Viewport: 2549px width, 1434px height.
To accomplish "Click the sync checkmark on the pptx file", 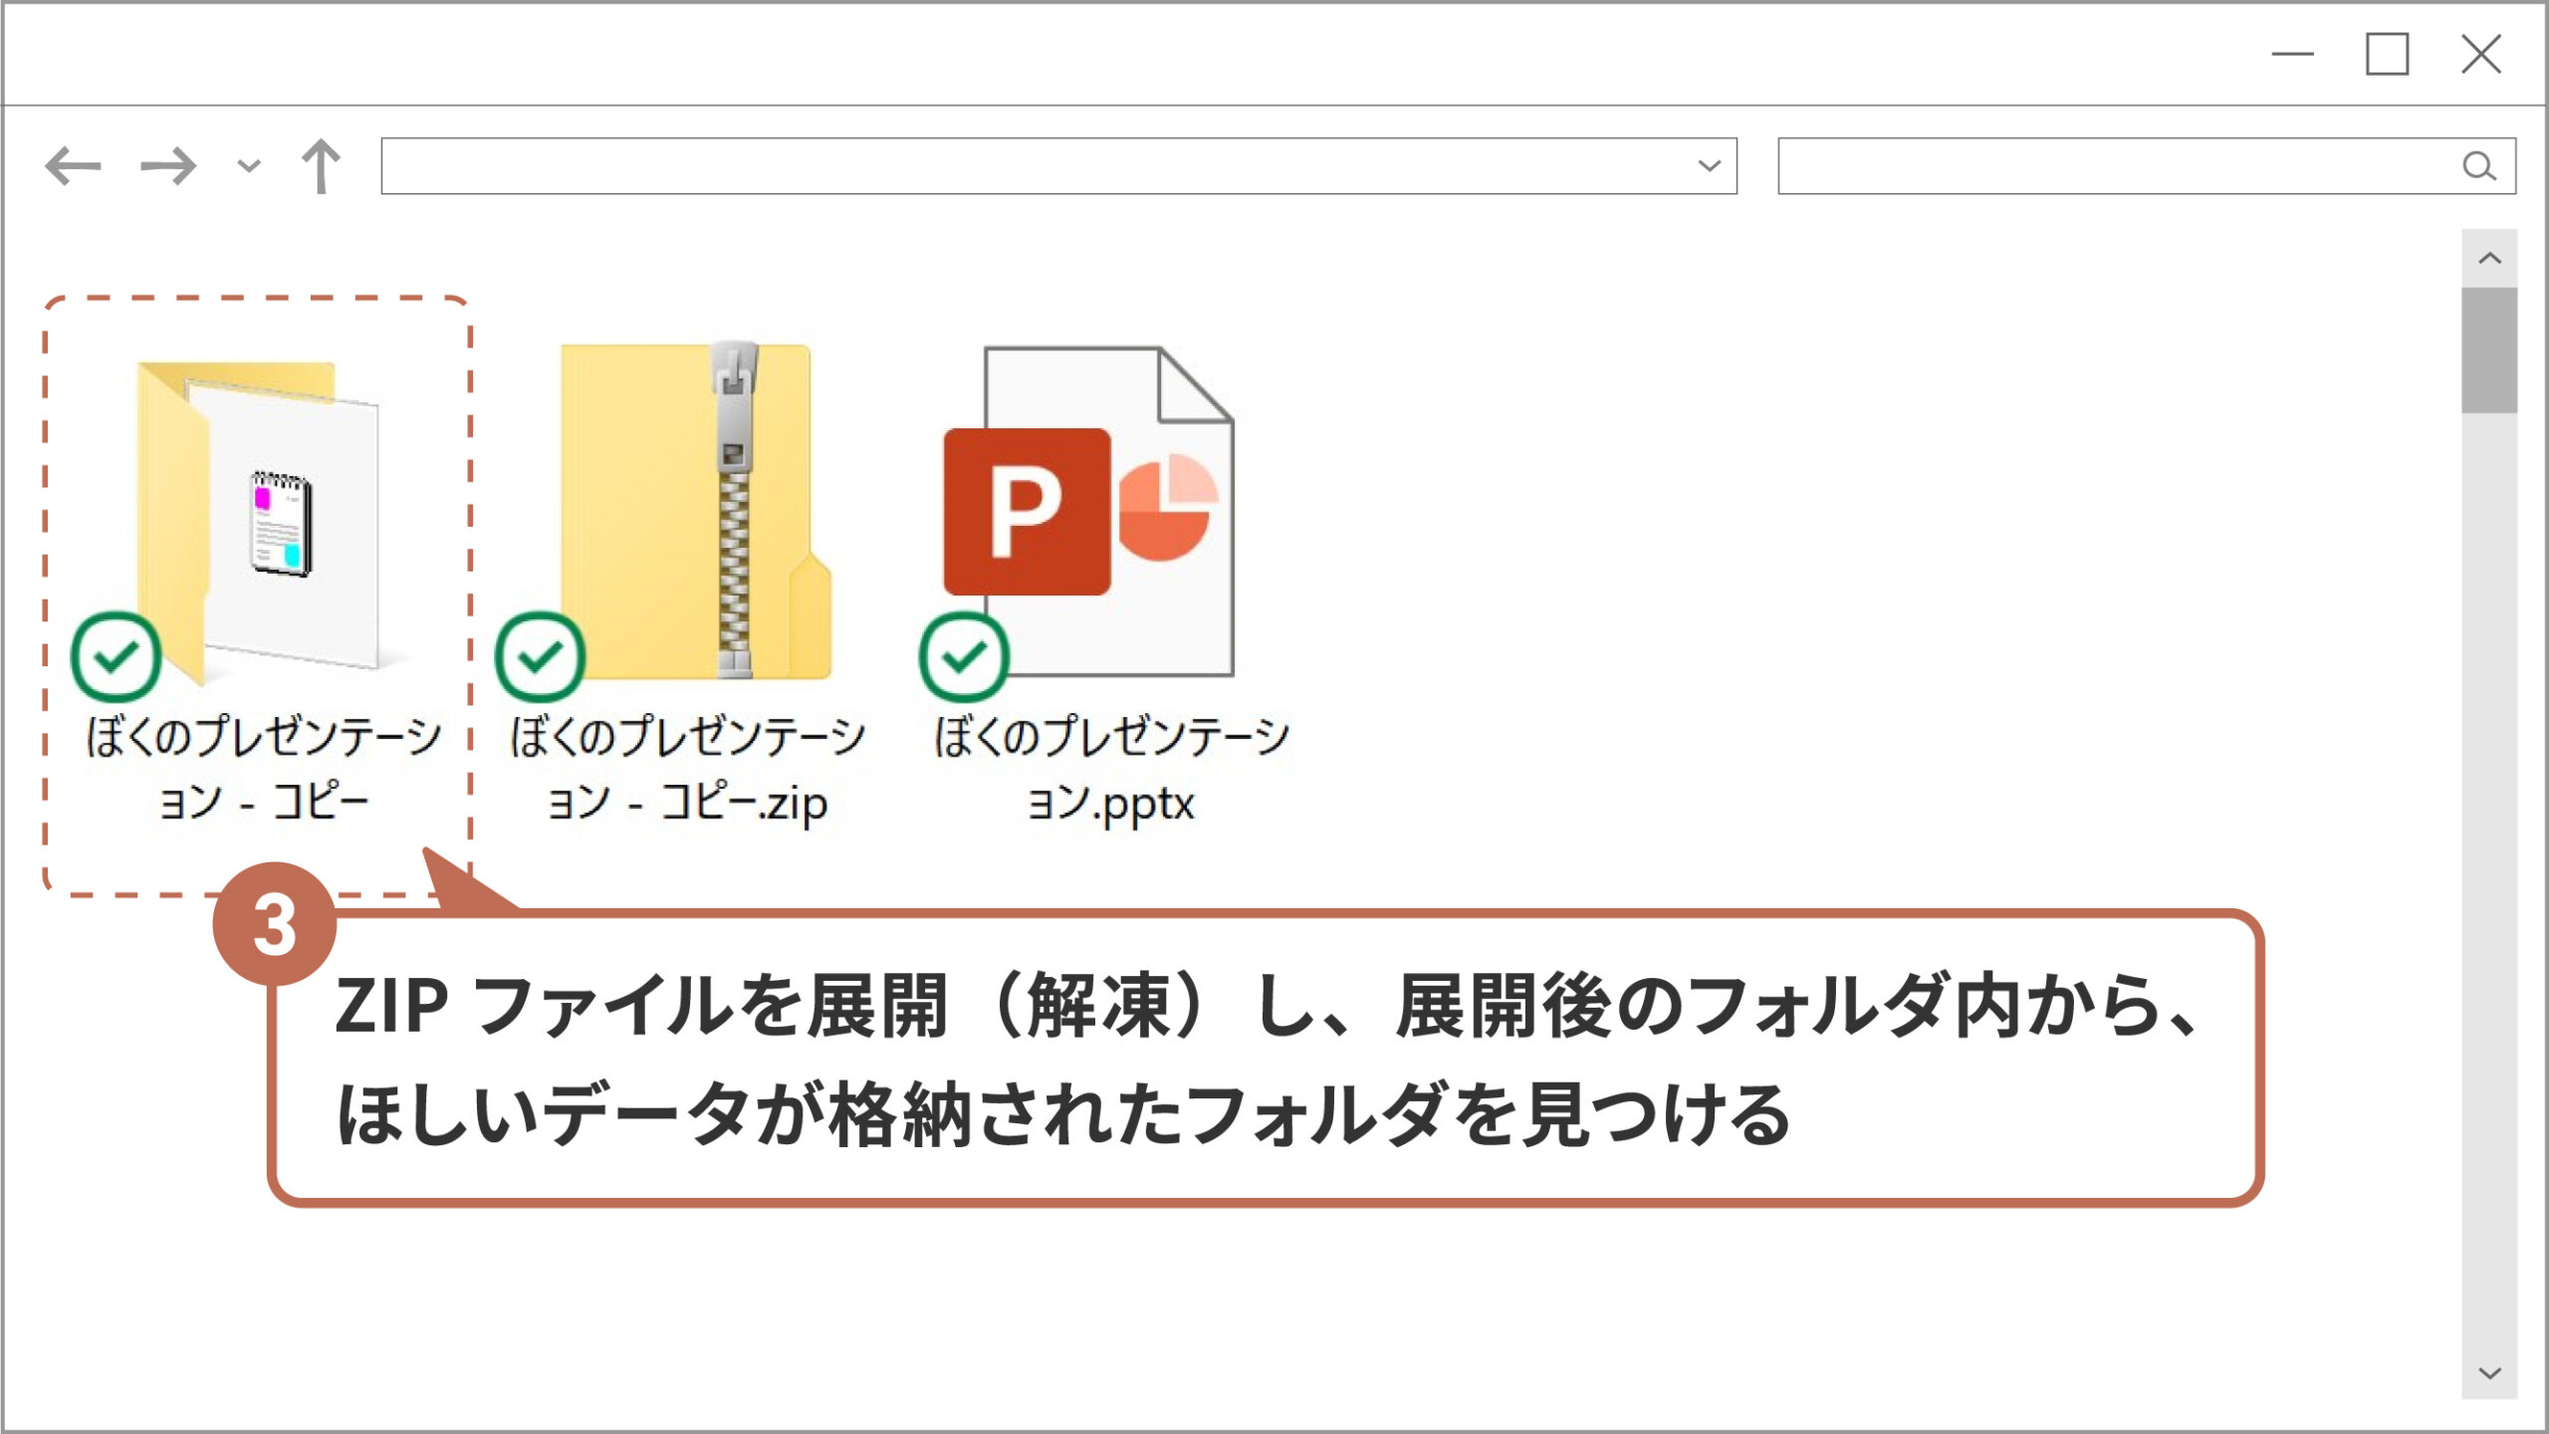I will tap(964, 657).
